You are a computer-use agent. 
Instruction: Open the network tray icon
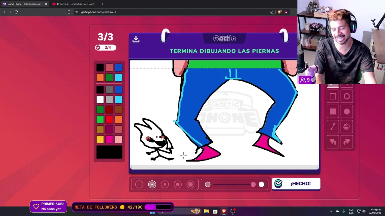pyautogui.click(x=359, y=211)
